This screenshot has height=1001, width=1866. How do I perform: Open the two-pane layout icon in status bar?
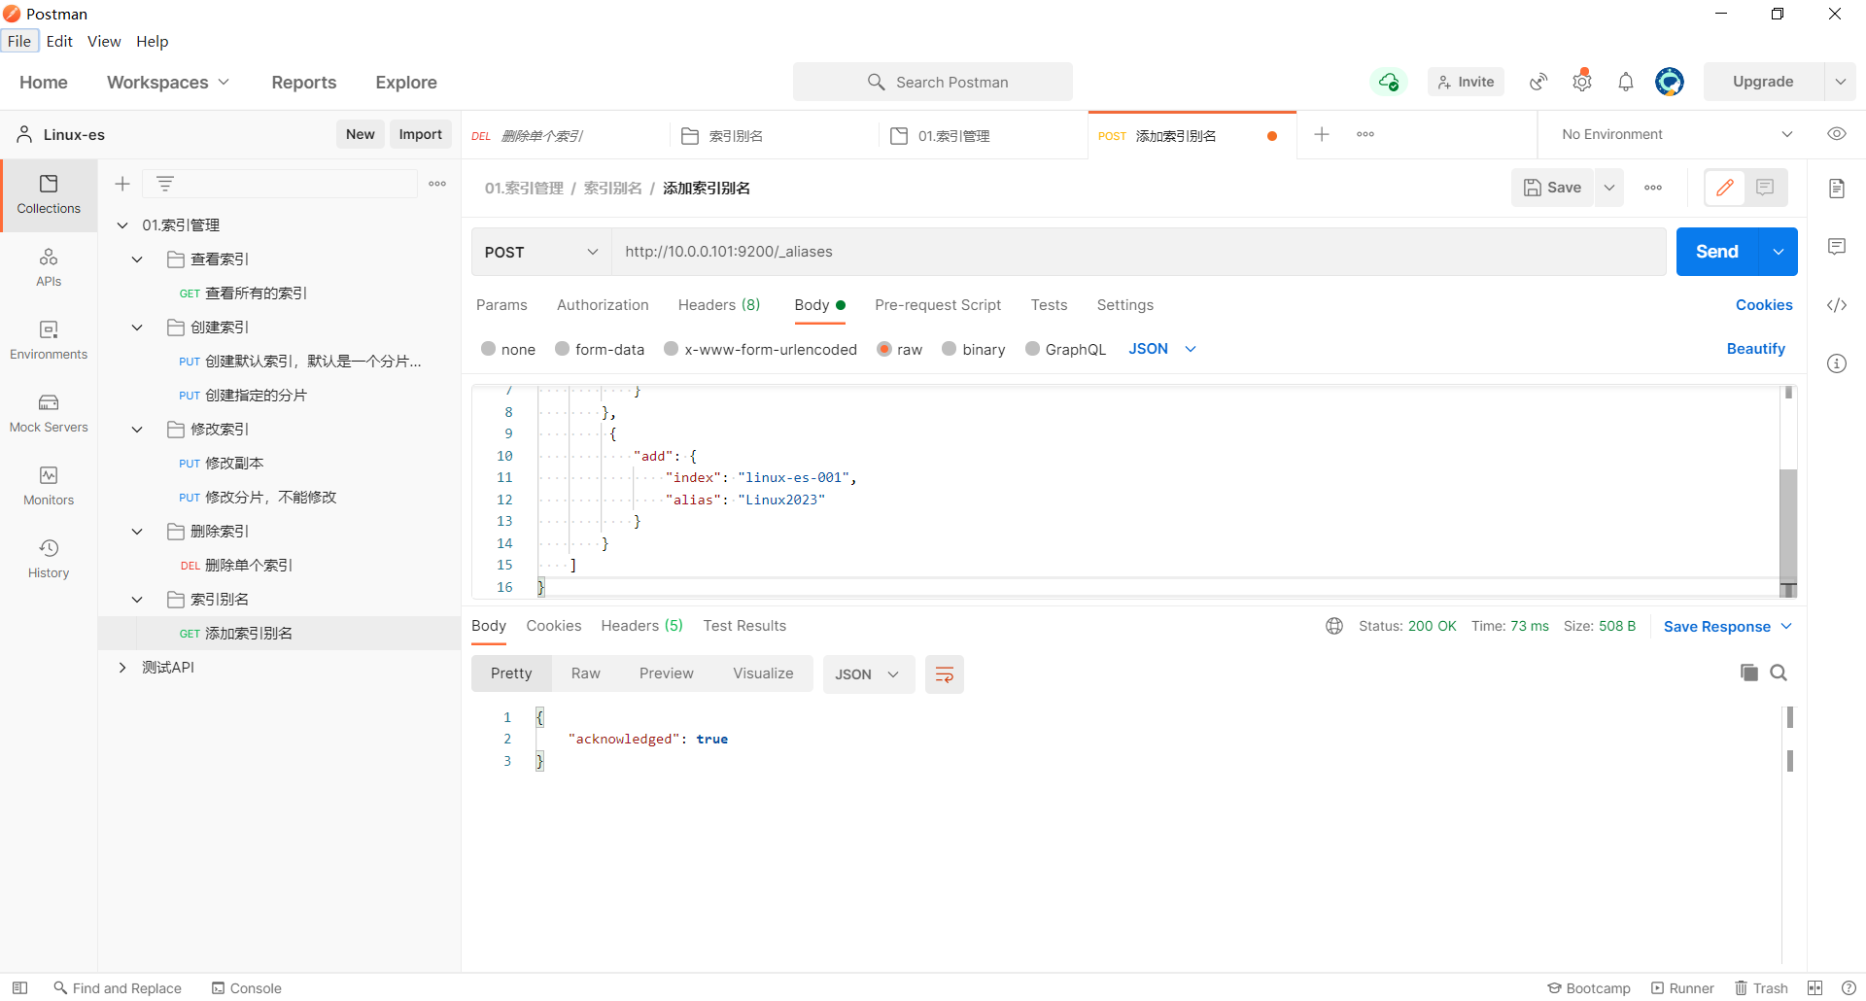[1814, 987]
